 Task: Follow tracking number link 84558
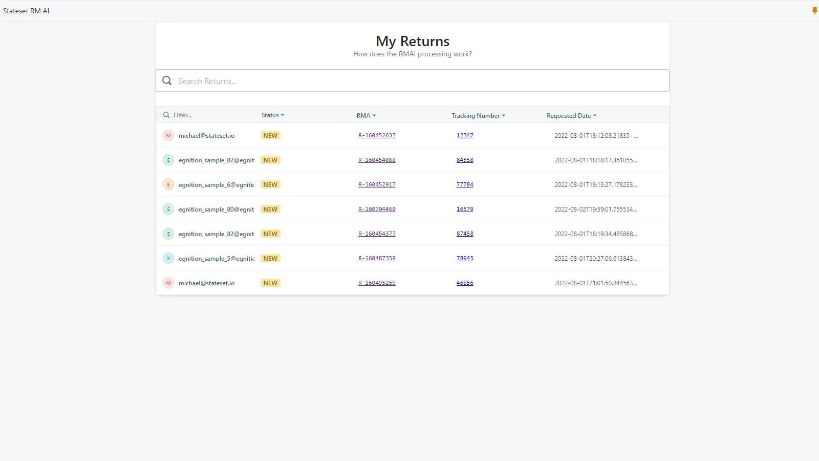465,160
